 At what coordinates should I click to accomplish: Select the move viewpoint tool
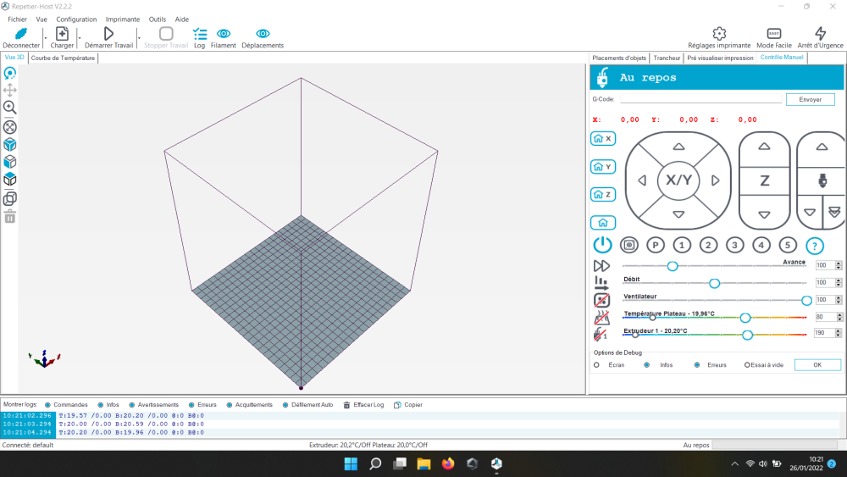(x=9, y=90)
